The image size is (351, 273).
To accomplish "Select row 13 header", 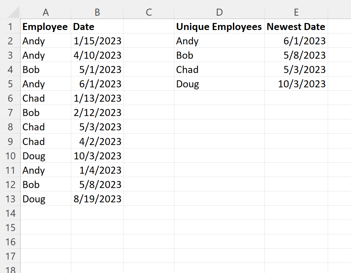I will coord(10,199).
